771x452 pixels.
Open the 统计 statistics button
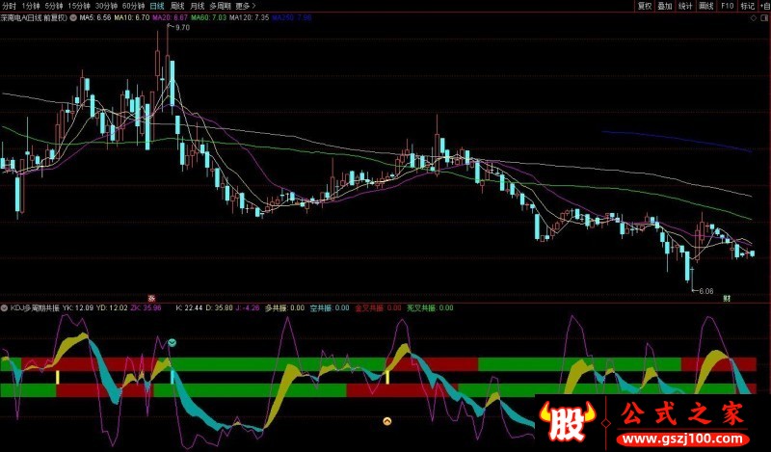685,6
